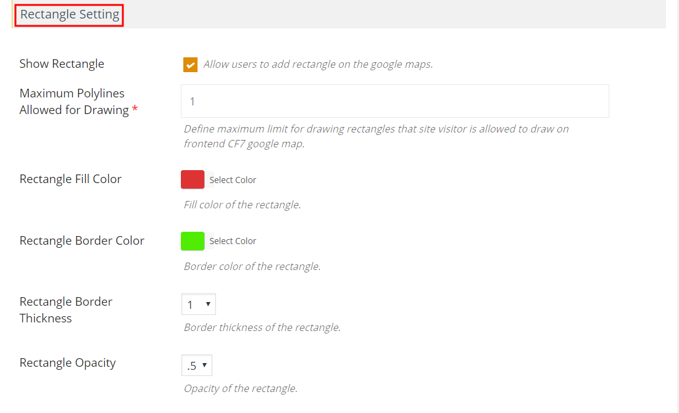Click the "Allow users to add rectangle" text
Image resolution: width=679 pixels, height=413 pixels.
tap(318, 64)
